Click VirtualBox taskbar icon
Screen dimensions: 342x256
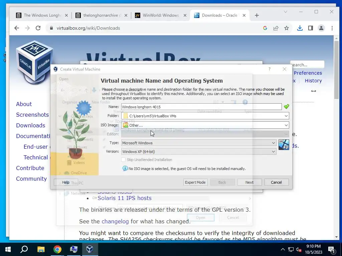pyautogui.click(x=90, y=249)
